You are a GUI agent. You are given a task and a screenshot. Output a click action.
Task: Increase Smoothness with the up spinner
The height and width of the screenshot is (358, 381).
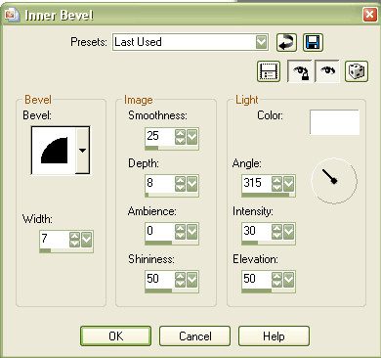(180, 133)
